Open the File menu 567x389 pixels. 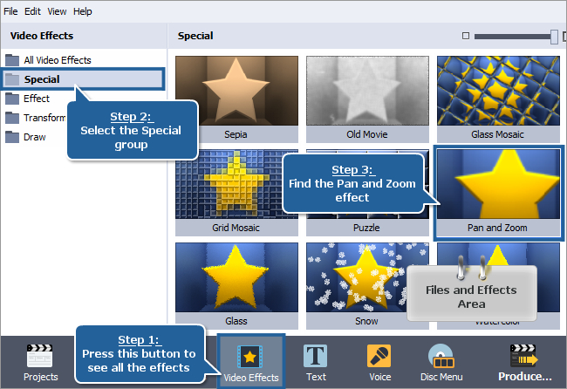pyautogui.click(x=10, y=11)
